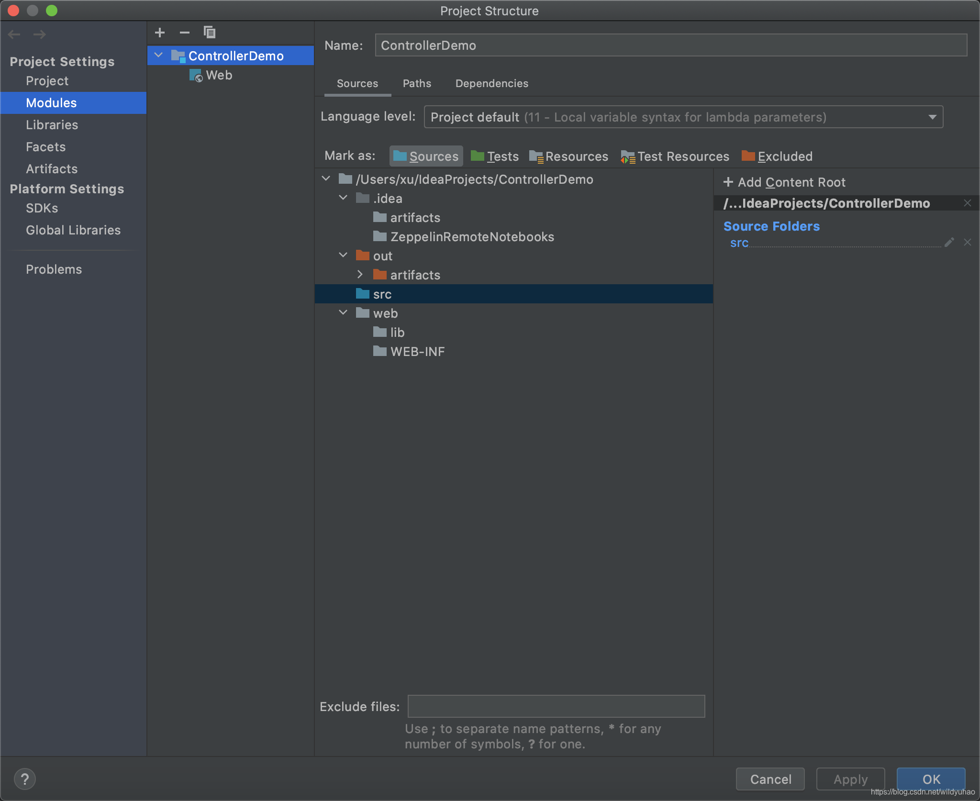Click the edit pencil icon for src

(x=949, y=243)
